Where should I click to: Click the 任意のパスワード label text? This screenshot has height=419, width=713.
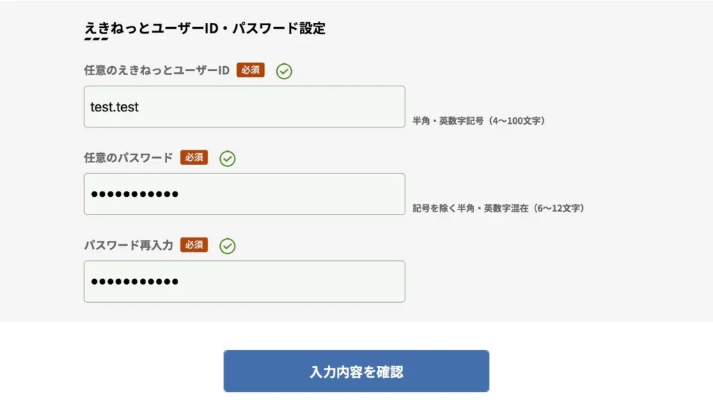128,158
